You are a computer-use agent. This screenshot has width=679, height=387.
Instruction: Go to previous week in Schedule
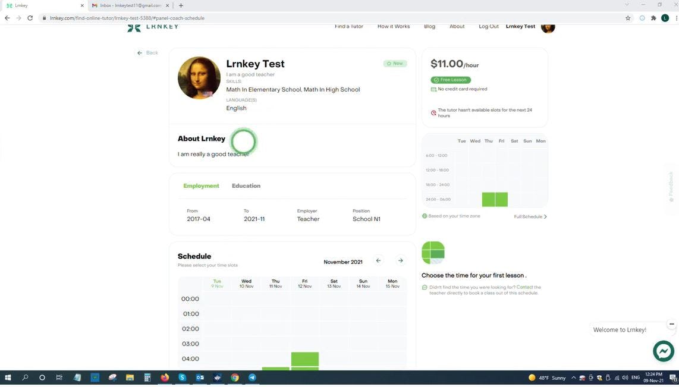(379, 260)
